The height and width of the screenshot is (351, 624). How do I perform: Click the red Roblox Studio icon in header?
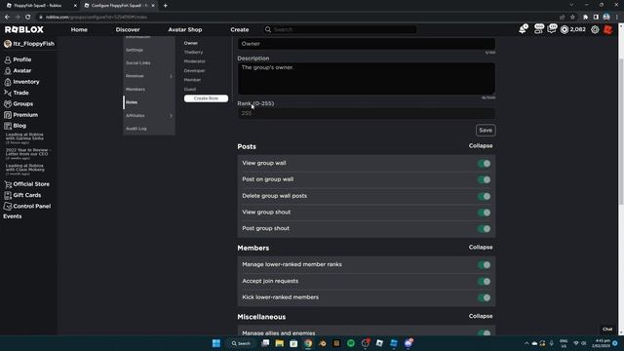(607, 29)
